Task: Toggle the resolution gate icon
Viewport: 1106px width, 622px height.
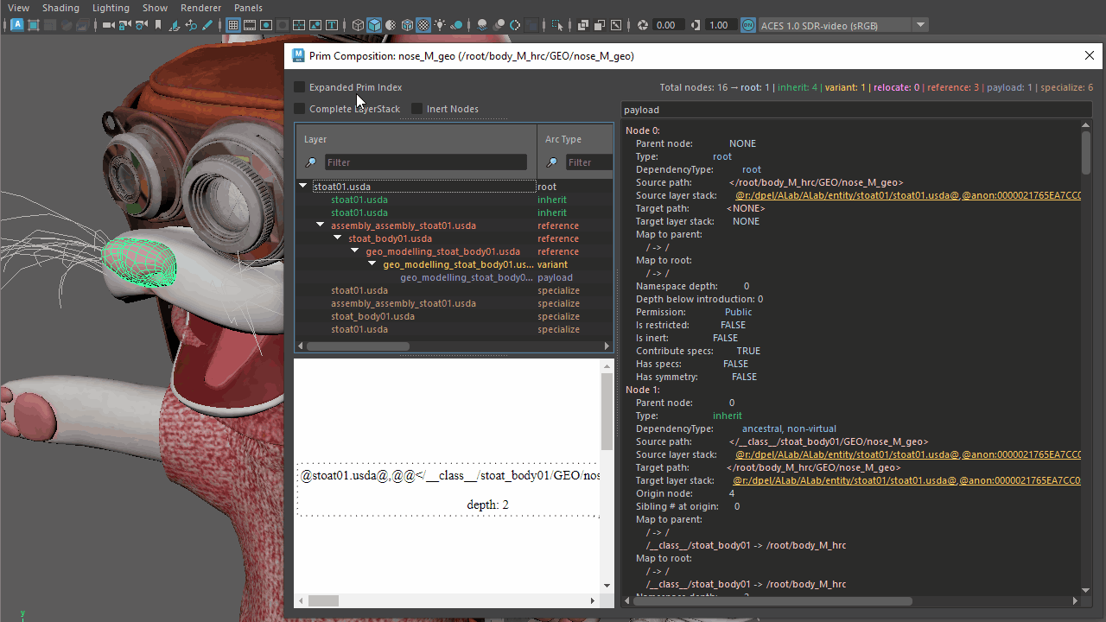Action: coord(265,25)
